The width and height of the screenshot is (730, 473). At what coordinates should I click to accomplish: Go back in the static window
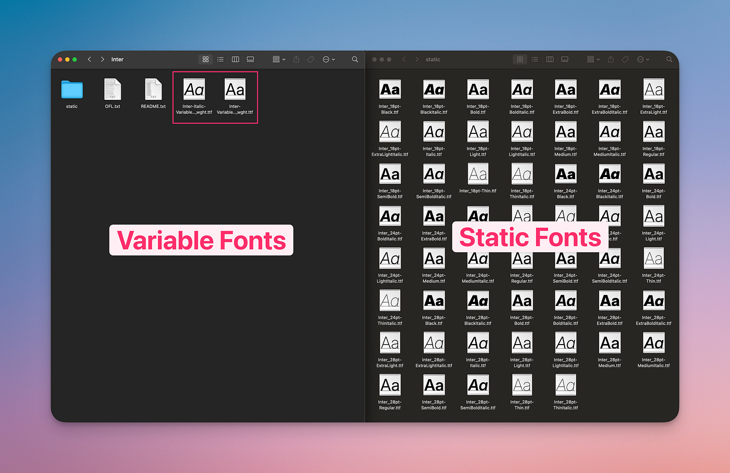coord(404,59)
